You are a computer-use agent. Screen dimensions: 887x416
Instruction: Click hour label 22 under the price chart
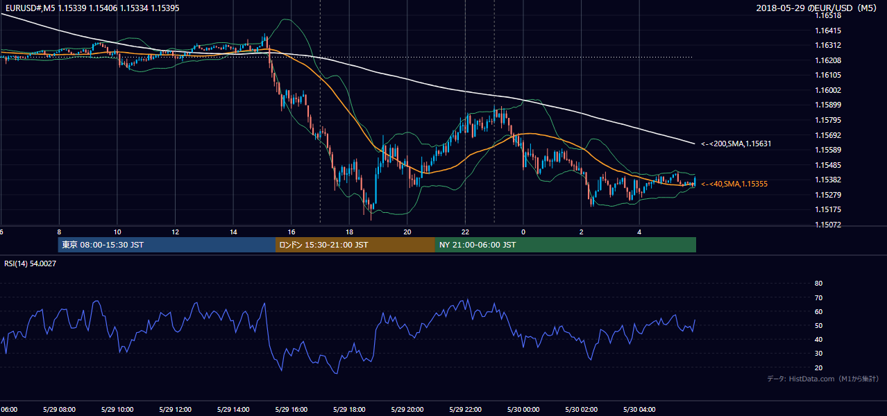coord(465,232)
